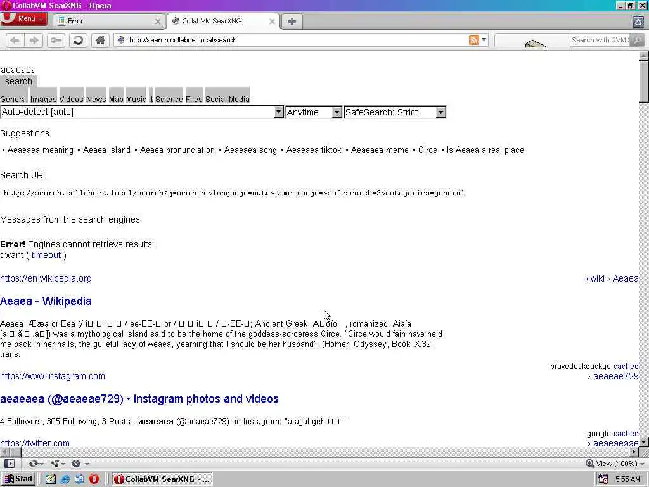Open the https://en.wikipedia.org link

[46, 279]
